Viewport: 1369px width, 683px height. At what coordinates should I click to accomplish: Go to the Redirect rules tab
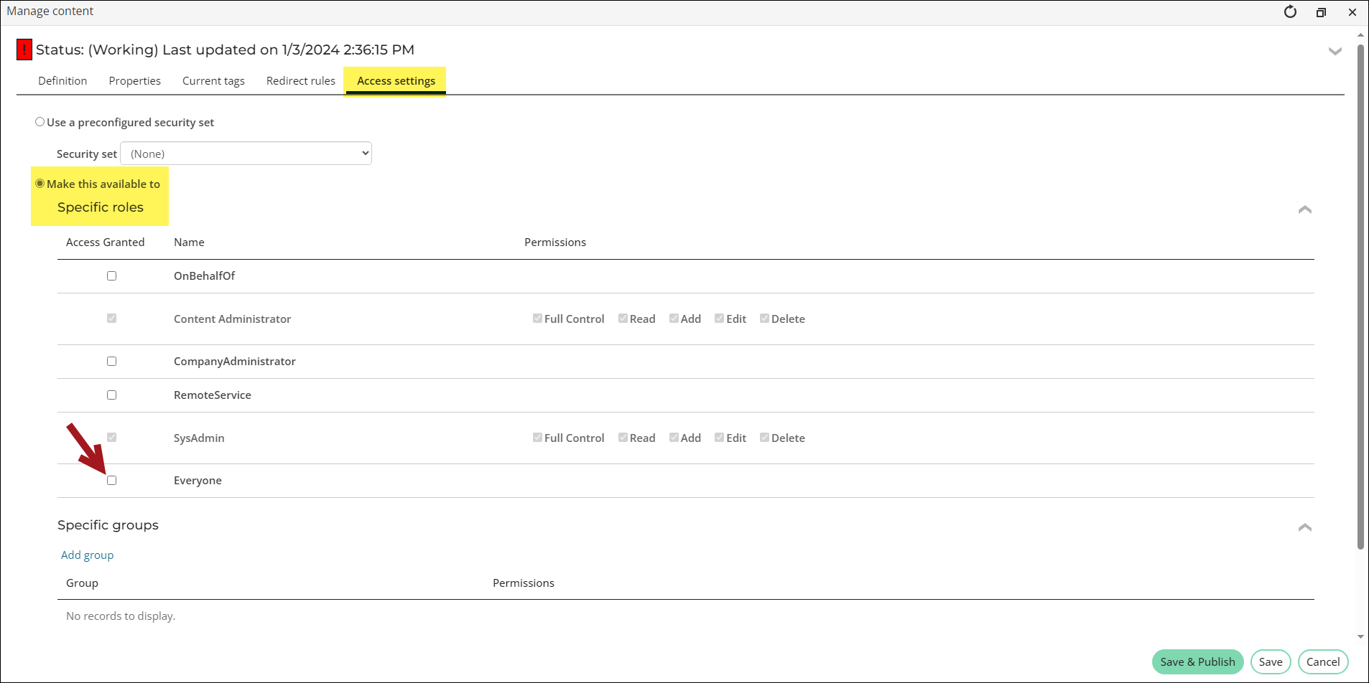pos(301,81)
